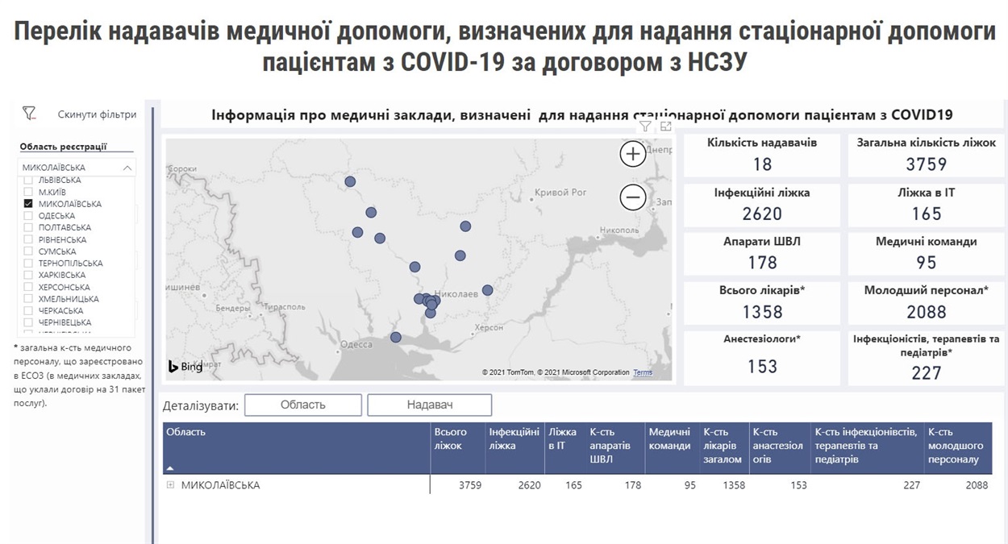Click the Кривой Рог city label on map
The height and width of the screenshot is (544, 1008).
coord(560,193)
